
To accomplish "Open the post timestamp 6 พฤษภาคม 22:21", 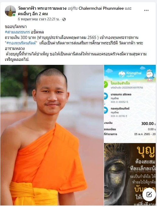I will (x=39, y=19).
